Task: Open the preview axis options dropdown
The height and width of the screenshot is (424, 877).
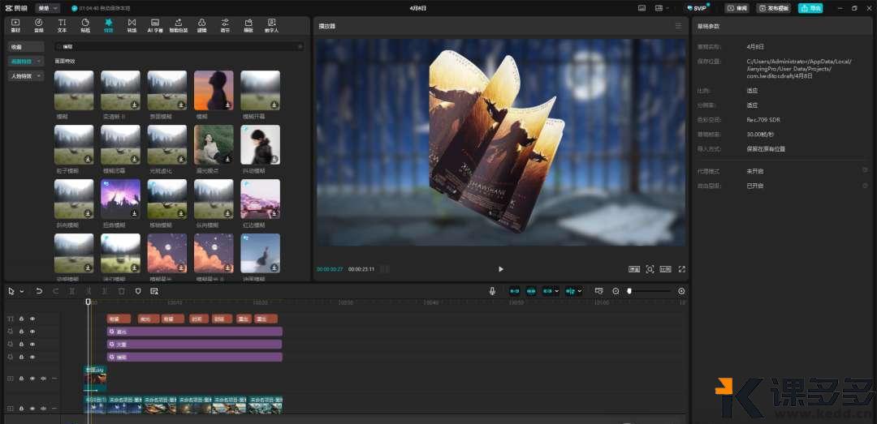Action: [x=580, y=291]
